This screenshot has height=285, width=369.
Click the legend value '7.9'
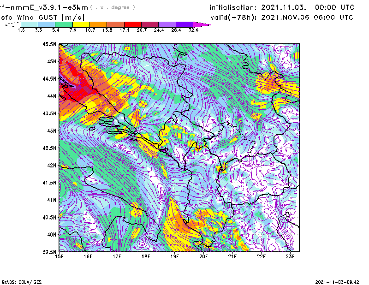tap(73, 30)
